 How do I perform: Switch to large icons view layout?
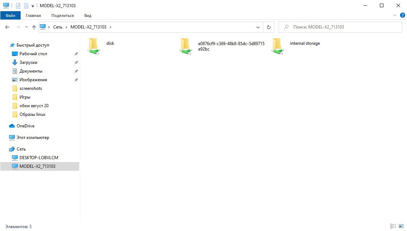pos(401,226)
